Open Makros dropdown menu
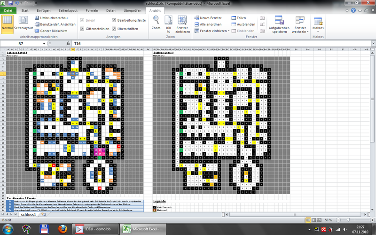Viewport: 376px width, 235px height. pos(318,24)
